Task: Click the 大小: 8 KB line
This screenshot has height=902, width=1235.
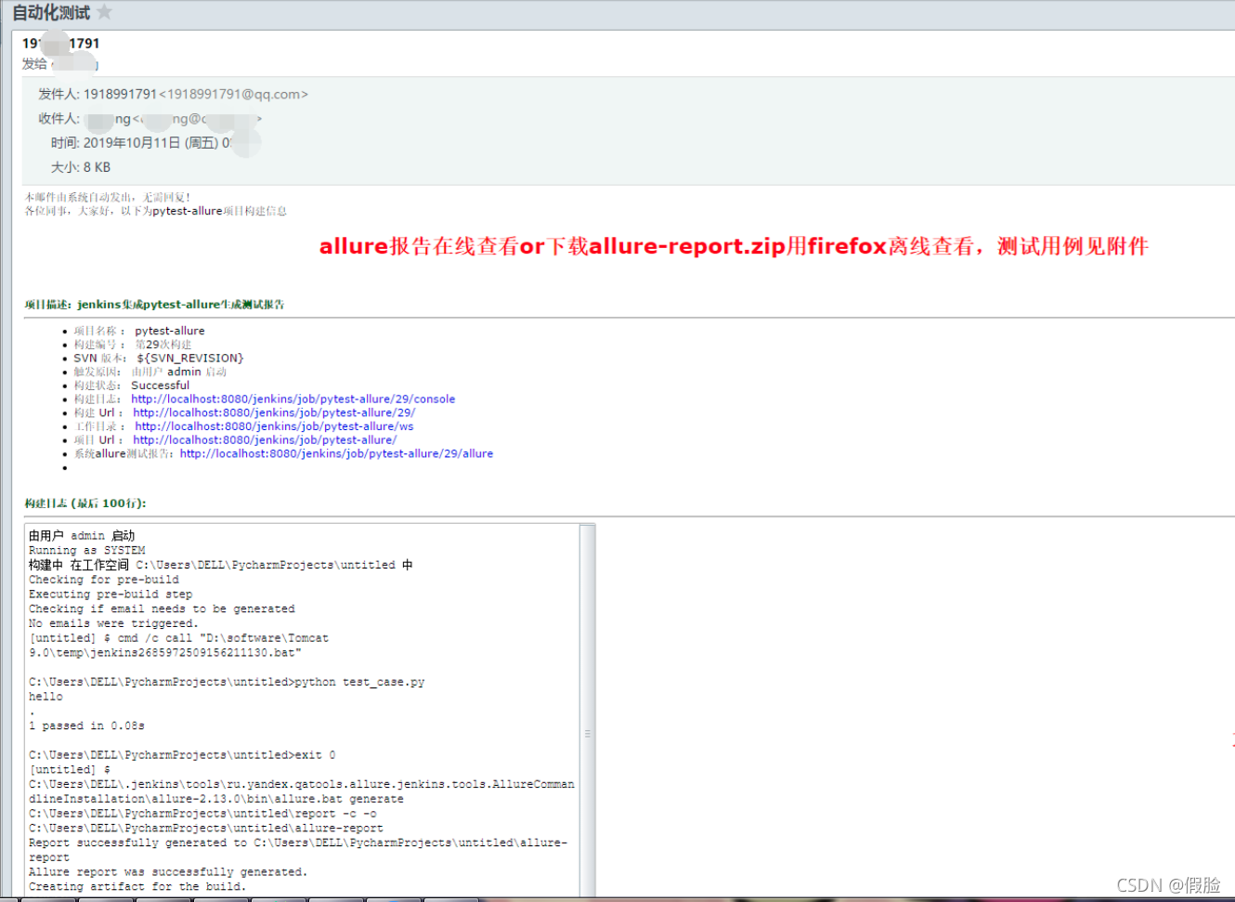Action: click(x=81, y=167)
